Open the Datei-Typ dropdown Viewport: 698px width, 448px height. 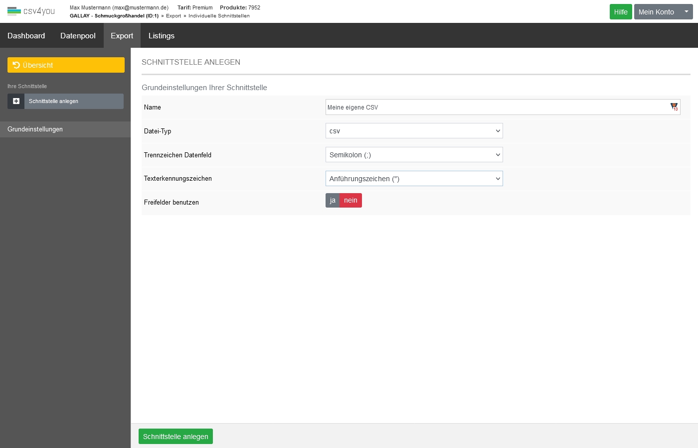click(414, 131)
